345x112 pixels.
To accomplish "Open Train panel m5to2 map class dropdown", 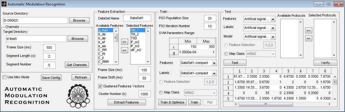I will pyautogui.click(x=200, y=93).
